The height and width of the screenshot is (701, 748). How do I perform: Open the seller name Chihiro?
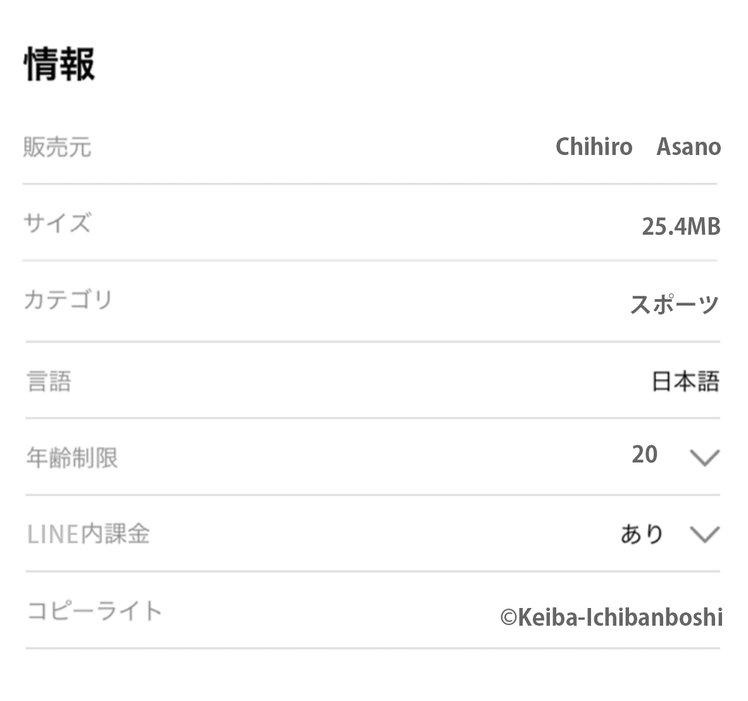tap(594, 147)
